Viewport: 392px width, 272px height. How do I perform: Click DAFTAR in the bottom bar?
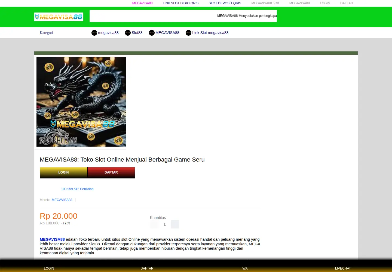[147, 268]
